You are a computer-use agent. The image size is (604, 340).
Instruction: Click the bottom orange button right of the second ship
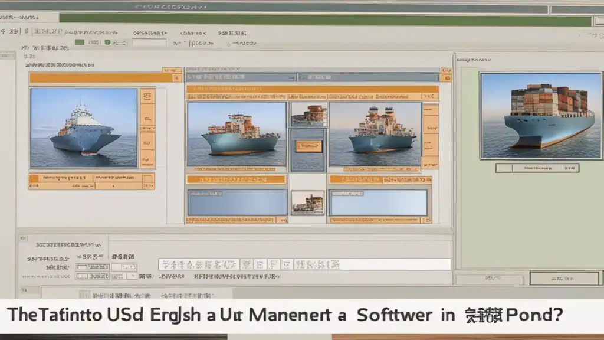pos(431,162)
